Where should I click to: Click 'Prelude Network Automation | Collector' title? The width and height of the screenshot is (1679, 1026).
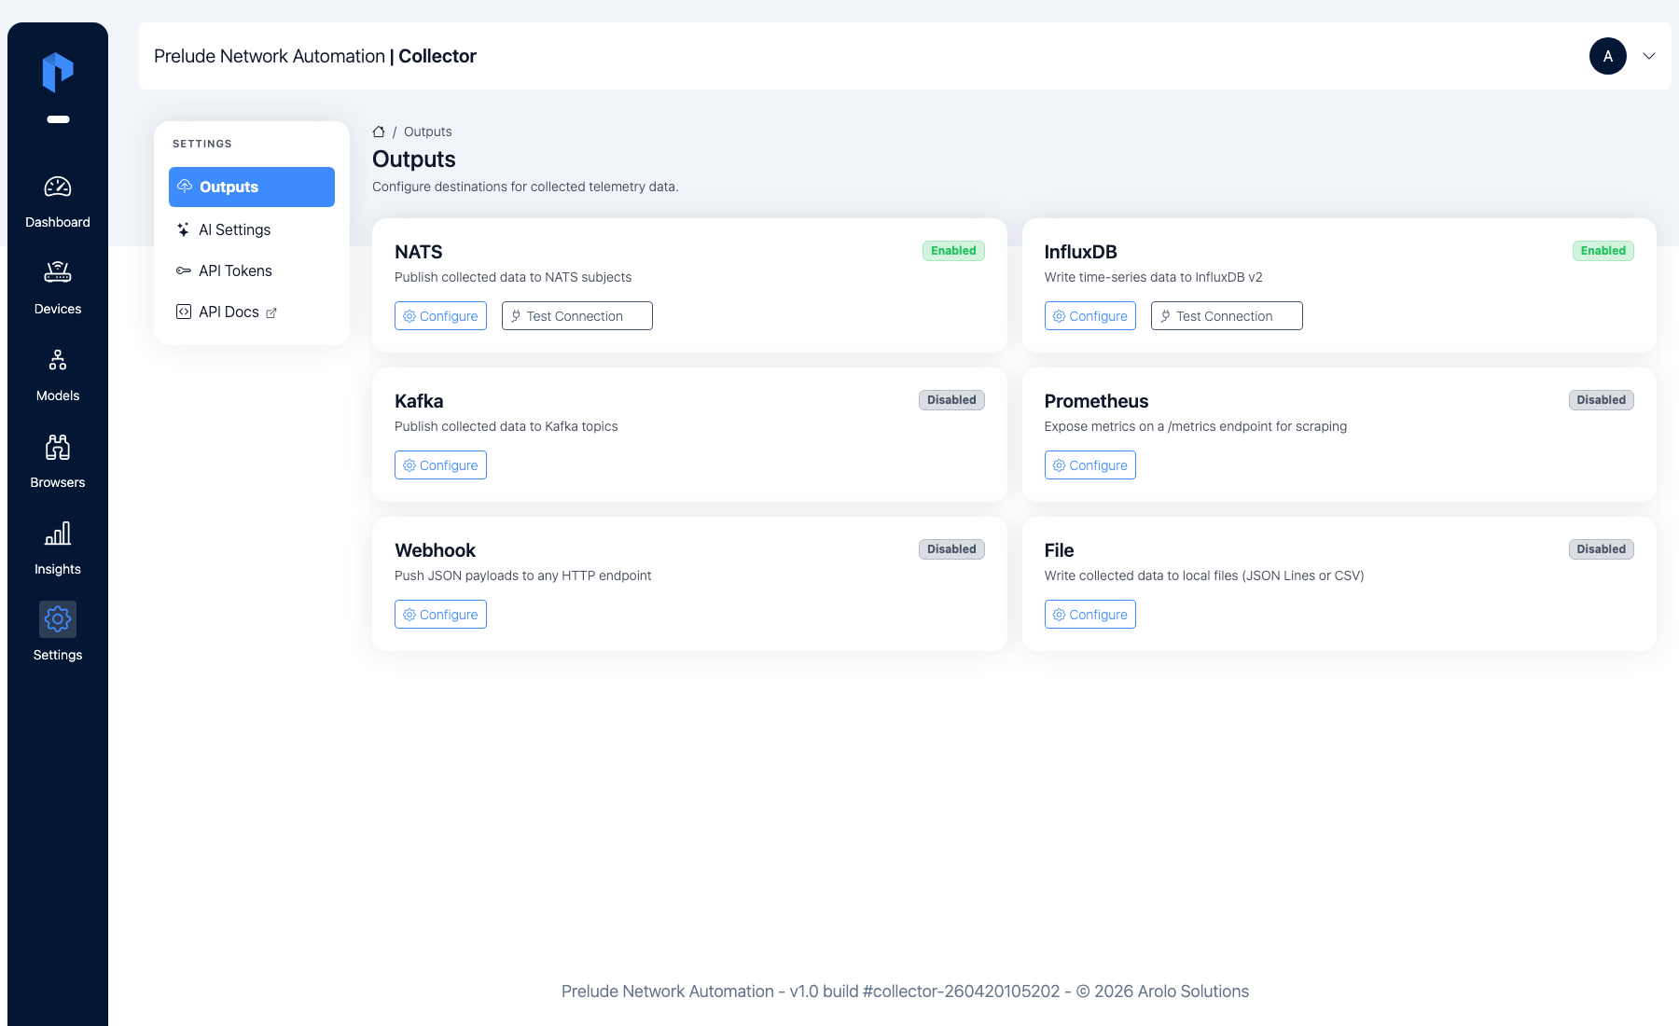click(x=315, y=56)
